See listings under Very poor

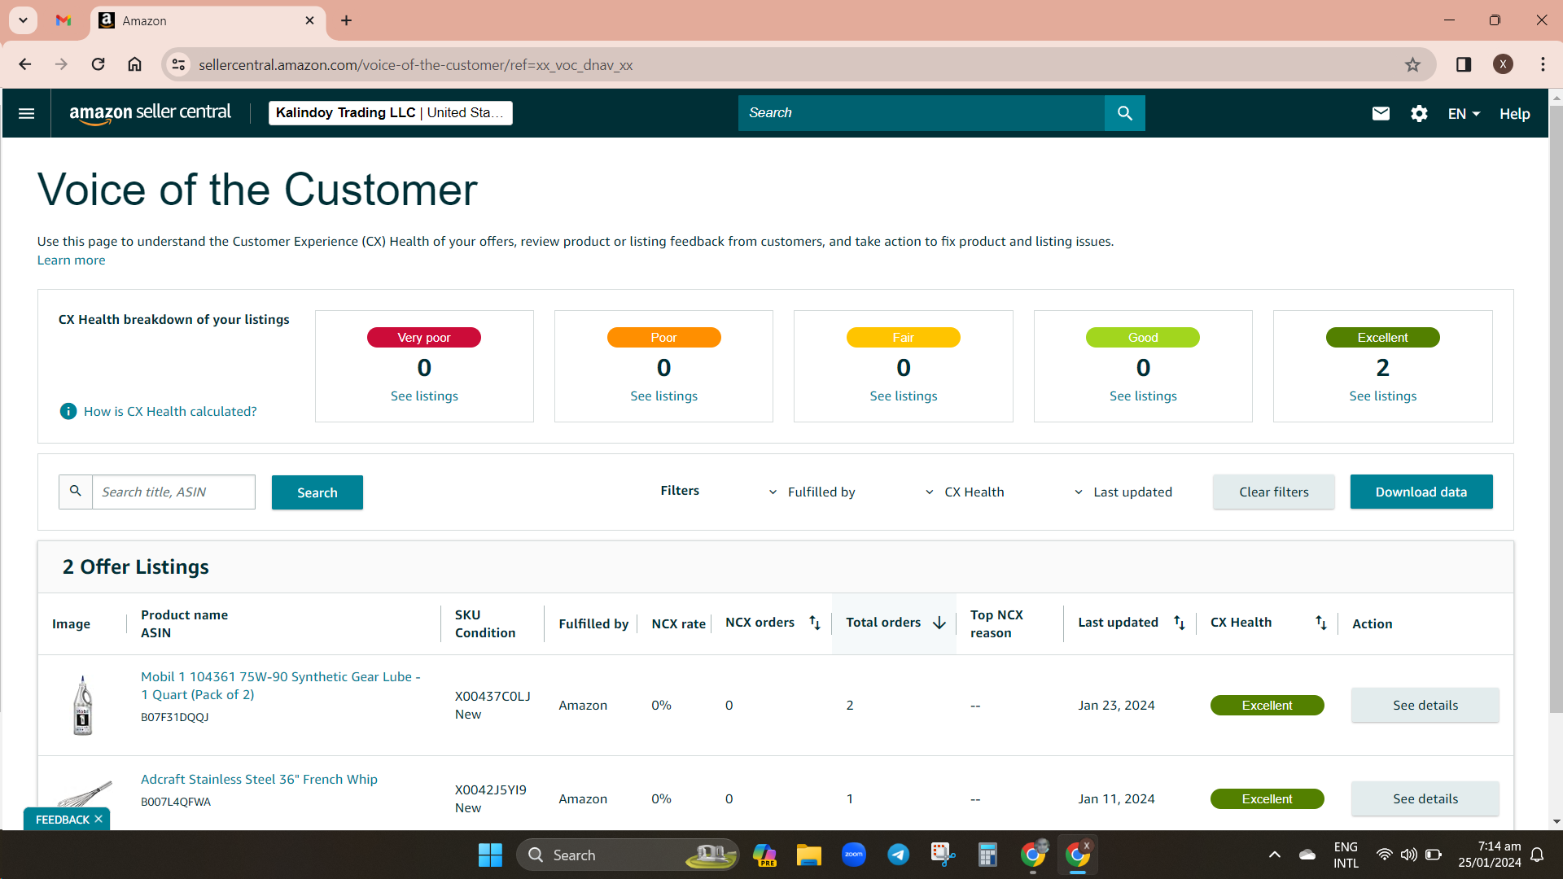(x=424, y=396)
